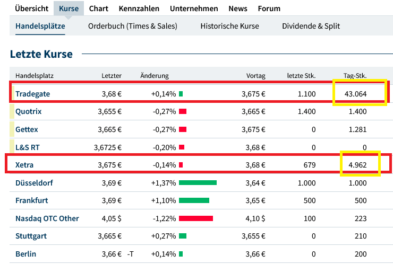The width and height of the screenshot is (393, 264).
Task: Click Gettex's day volume 1.281
Action: click(357, 129)
